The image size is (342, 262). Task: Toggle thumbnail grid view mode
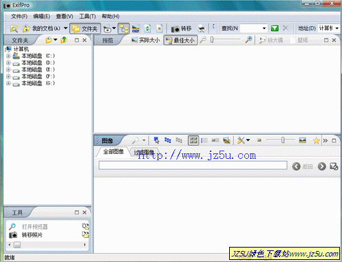coord(193,140)
